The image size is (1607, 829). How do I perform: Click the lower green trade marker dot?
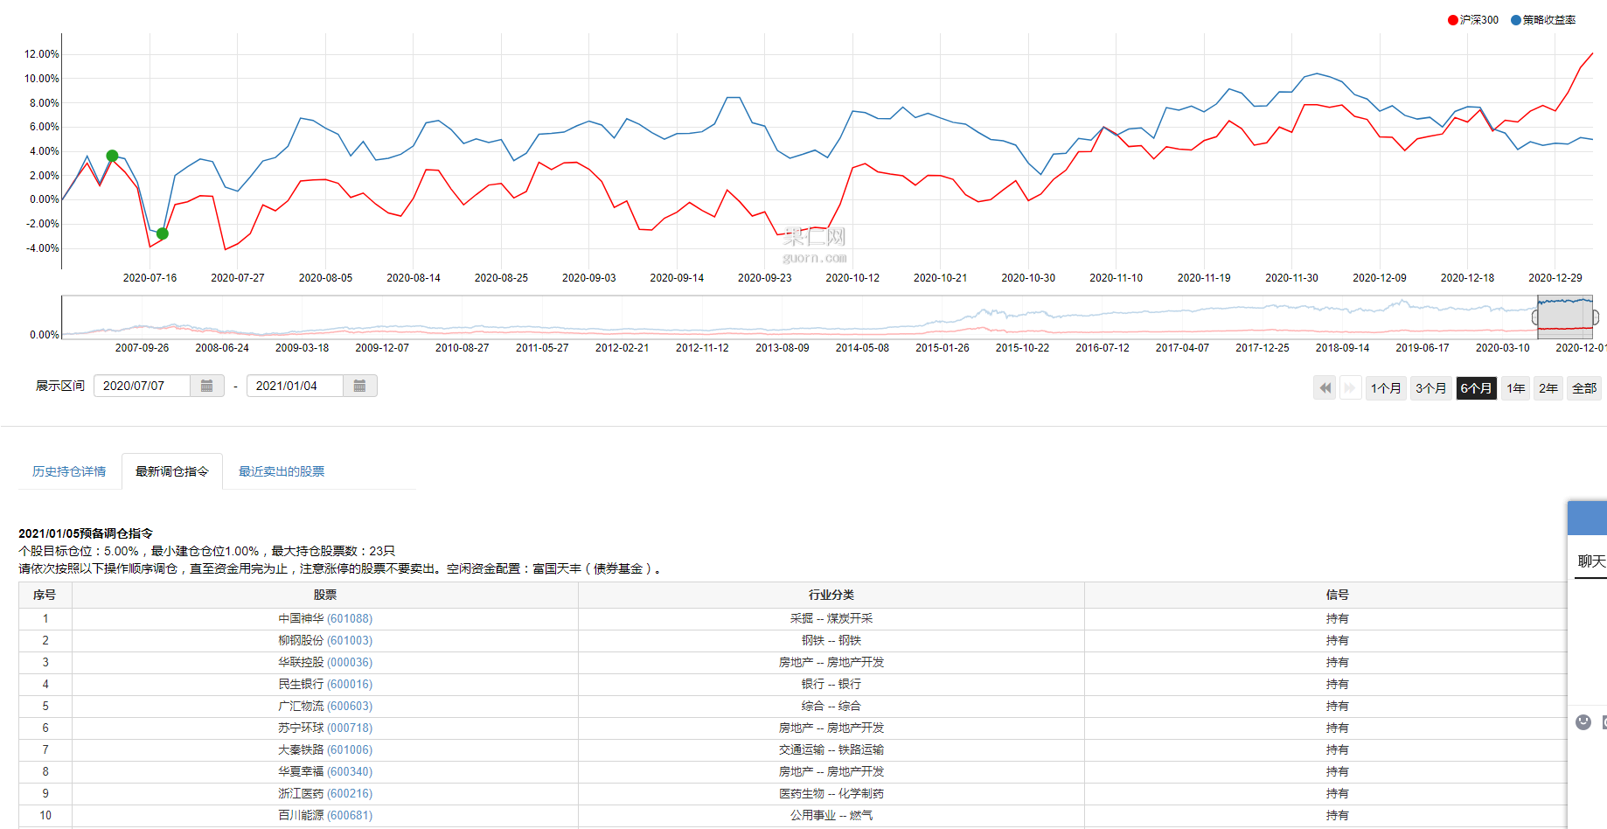click(x=163, y=233)
